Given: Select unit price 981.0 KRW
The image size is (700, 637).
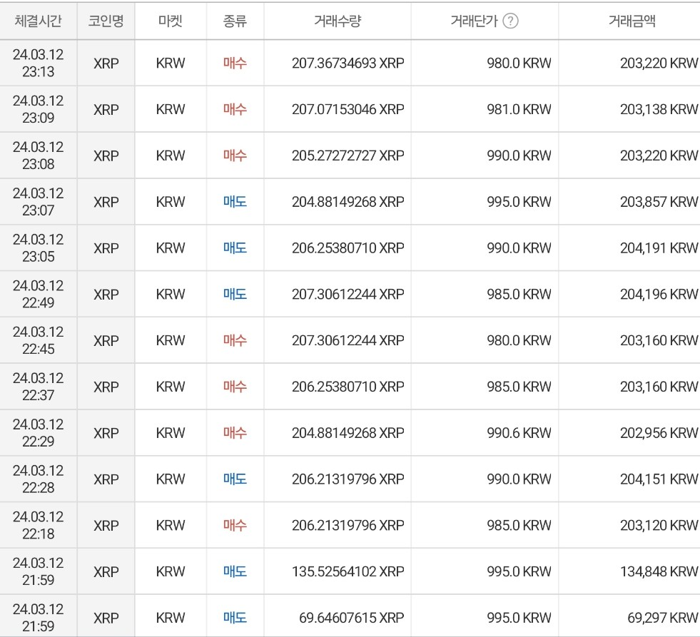Looking at the screenshot, I should (519, 109).
